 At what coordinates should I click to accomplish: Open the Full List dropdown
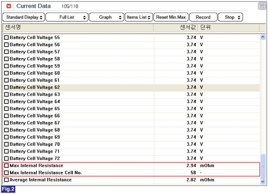pyautogui.click(x=67, y=17)
